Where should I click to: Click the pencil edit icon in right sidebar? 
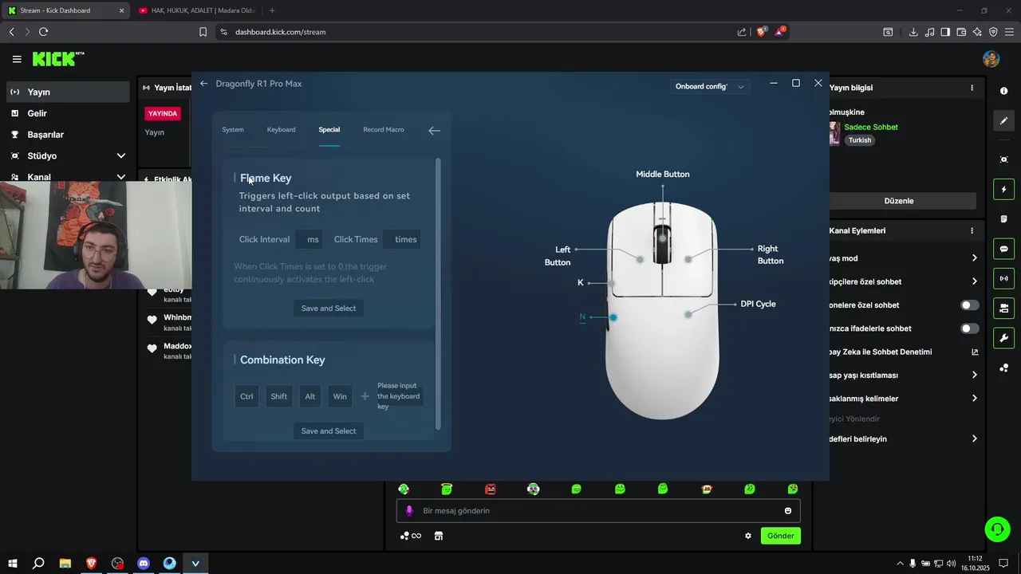coord(1003,121)
